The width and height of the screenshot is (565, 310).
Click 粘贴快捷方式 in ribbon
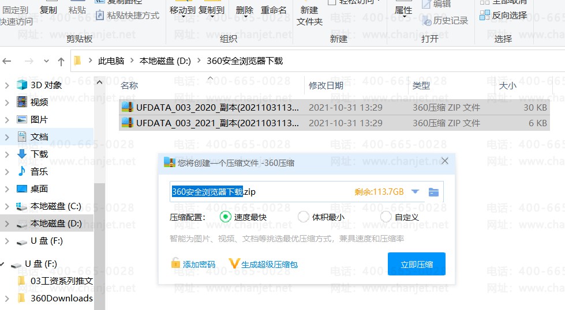point(128,15)
